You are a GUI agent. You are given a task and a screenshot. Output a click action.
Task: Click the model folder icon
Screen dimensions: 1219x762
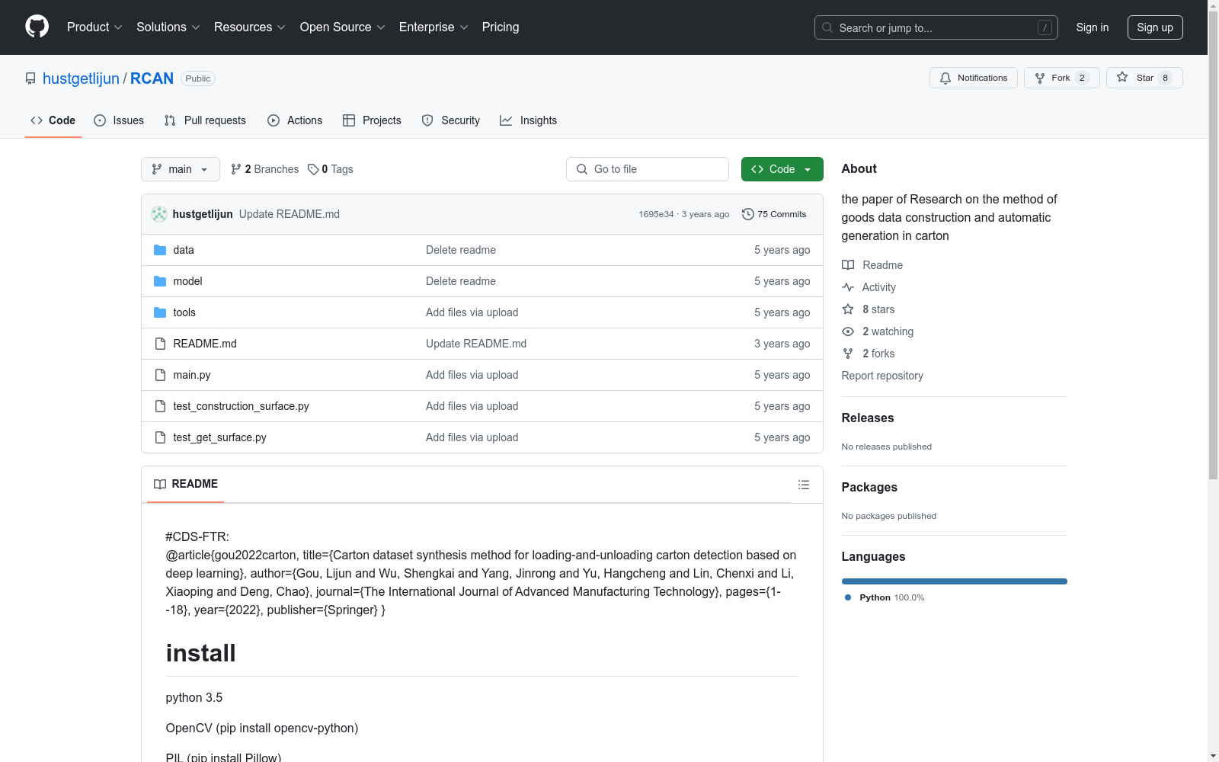[x=160, y=281]
